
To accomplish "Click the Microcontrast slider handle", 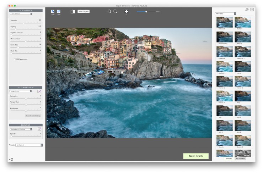I will coord(26,41).
